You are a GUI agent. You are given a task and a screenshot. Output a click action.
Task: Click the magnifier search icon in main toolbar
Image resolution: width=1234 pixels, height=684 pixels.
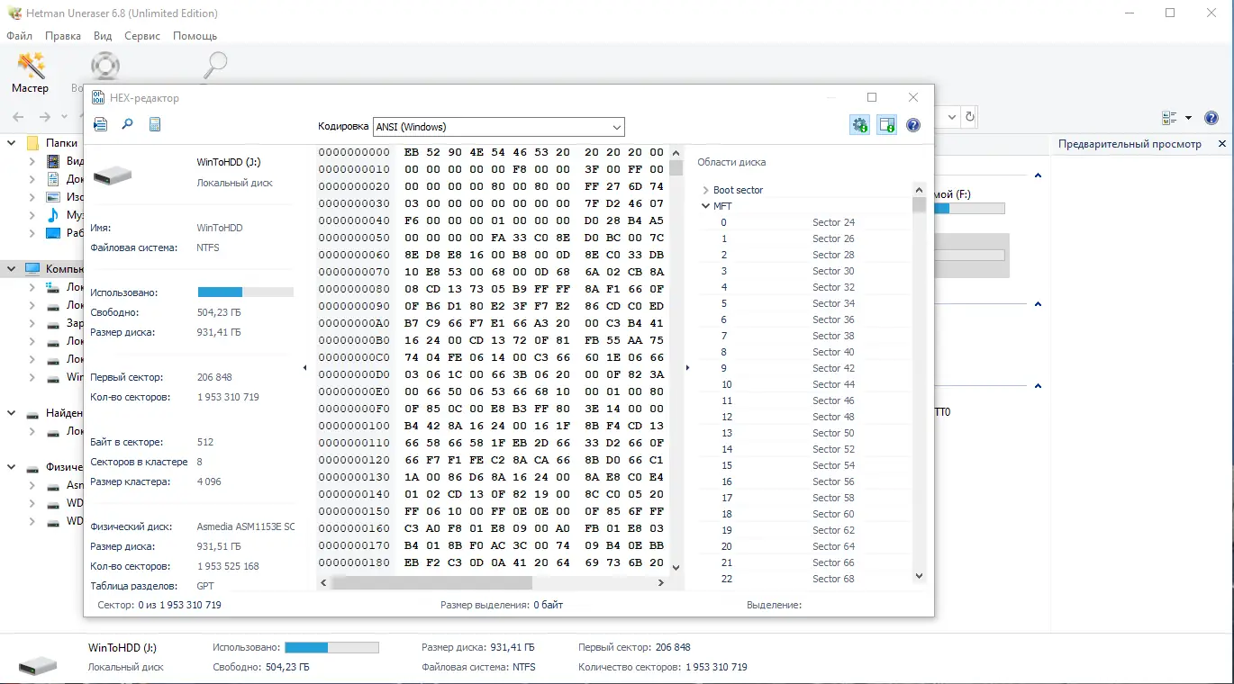(215, 66)
